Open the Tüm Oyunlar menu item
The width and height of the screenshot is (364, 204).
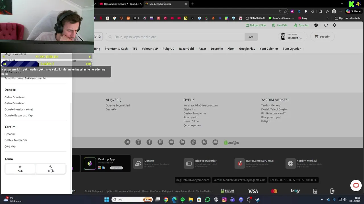292,49
